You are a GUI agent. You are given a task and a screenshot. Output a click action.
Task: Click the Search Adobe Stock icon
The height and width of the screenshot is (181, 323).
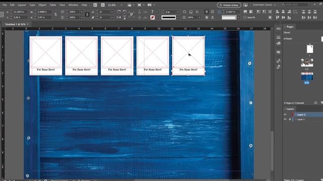pyautogui.click(x=103, y=5)
